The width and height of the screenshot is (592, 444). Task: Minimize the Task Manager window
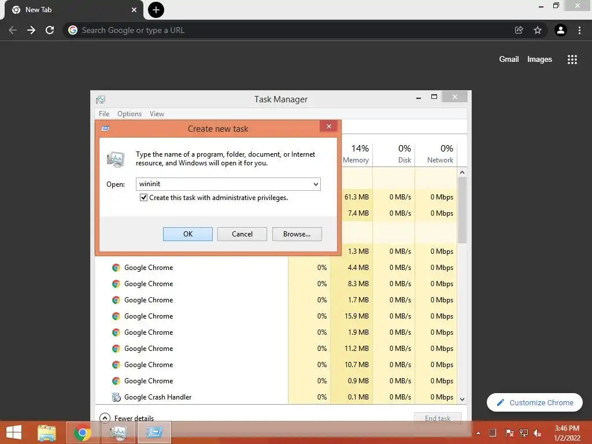[419, 97]
